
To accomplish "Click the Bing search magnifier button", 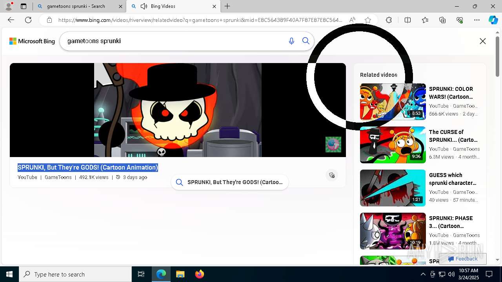I will [x=306, y=41].
